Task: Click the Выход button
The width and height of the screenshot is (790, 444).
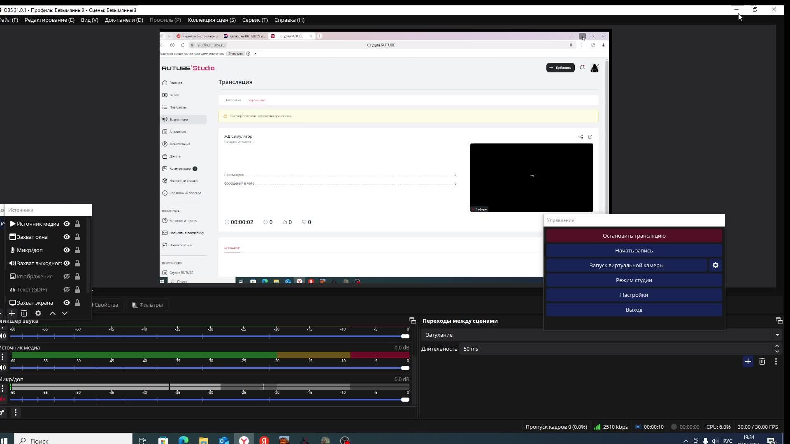Action: click(634, 310)
